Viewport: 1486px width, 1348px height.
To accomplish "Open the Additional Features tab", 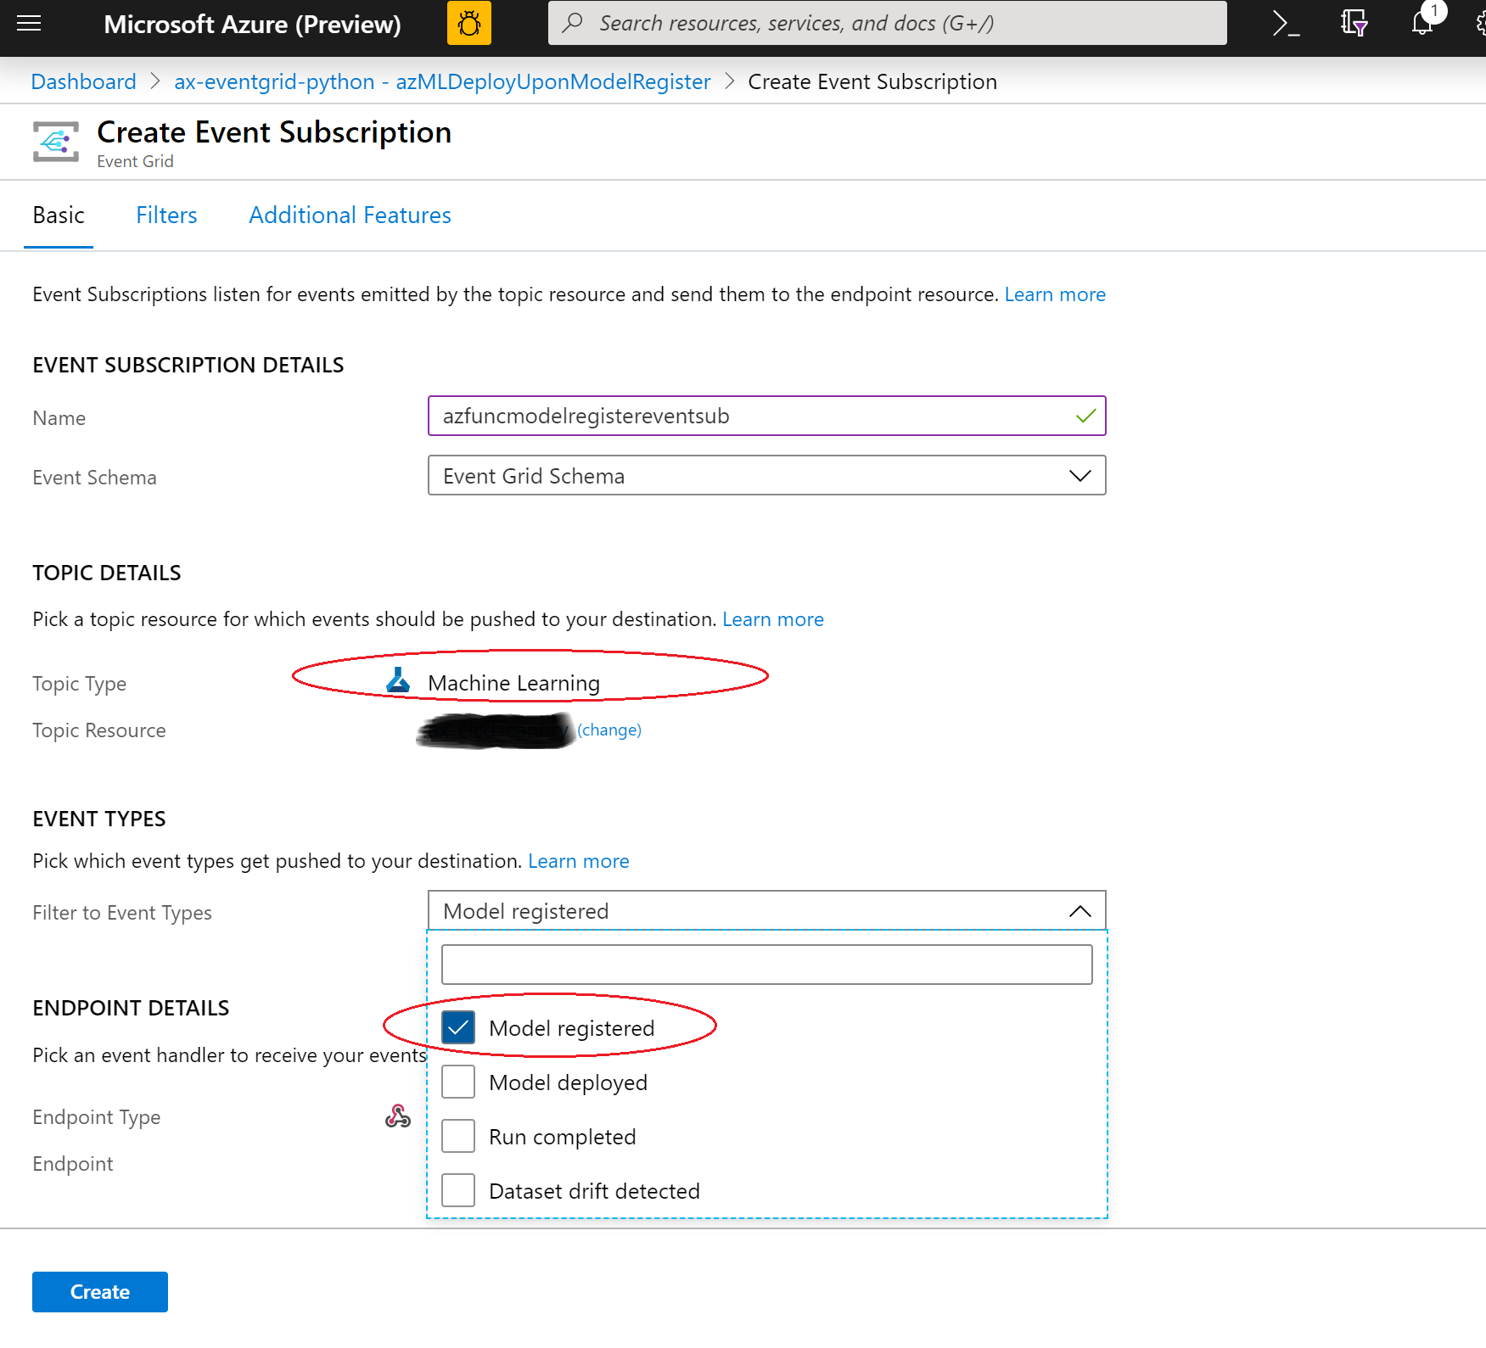I will click(350, 215).
